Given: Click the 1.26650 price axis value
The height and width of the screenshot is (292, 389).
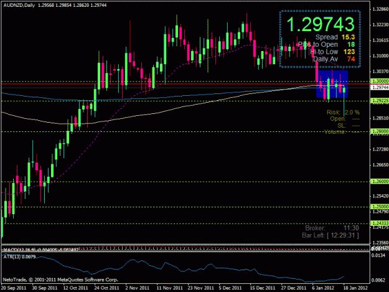Looking at the screenshot, I should tap(380, 165).
